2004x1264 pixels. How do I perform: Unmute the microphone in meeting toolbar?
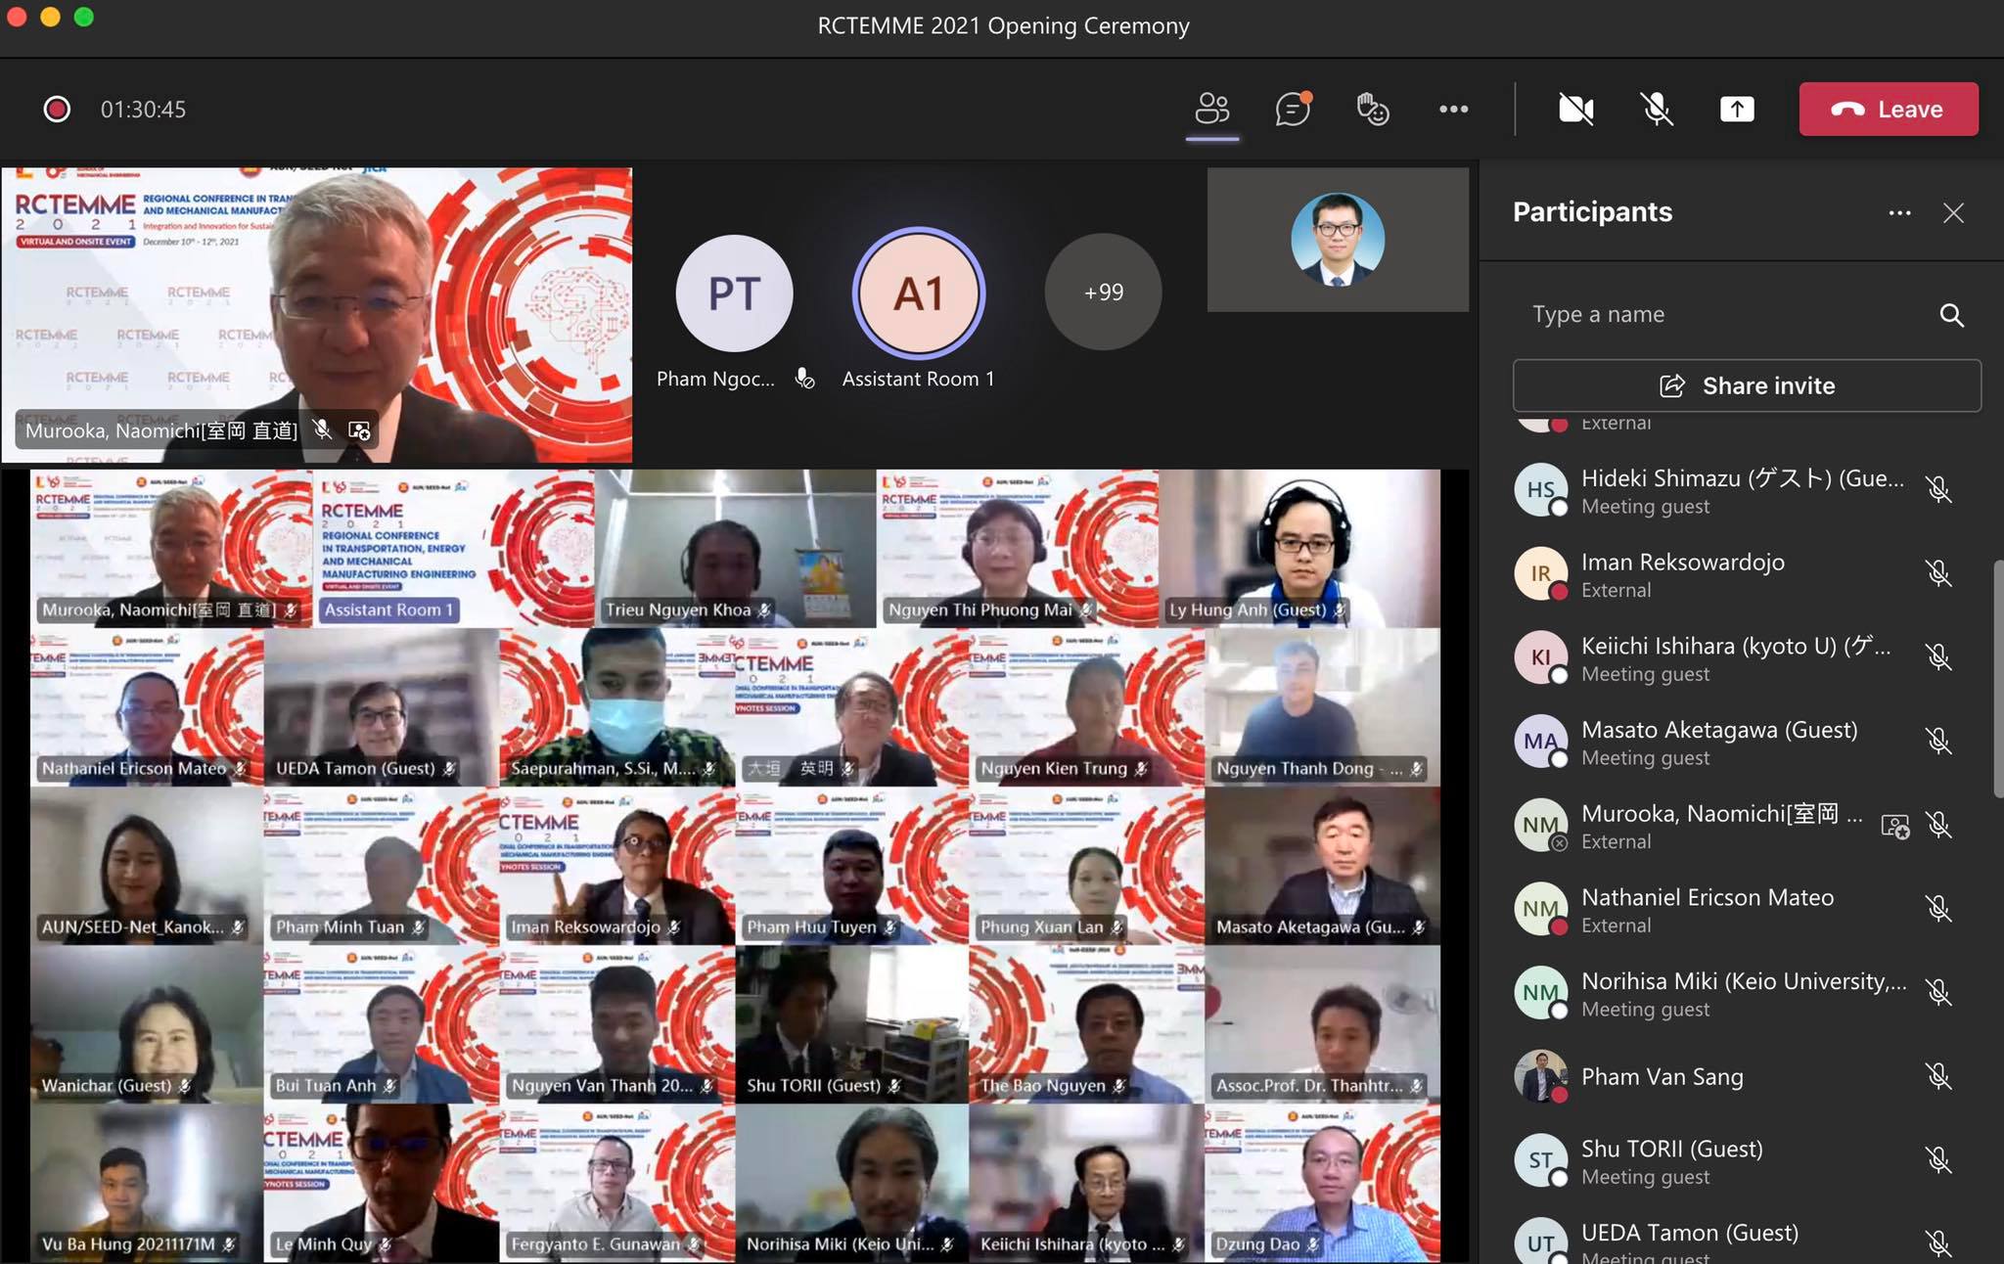coord(1657,109)
